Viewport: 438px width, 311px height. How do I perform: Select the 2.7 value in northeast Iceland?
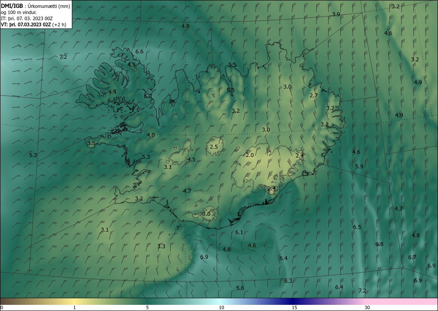point(314,95)
